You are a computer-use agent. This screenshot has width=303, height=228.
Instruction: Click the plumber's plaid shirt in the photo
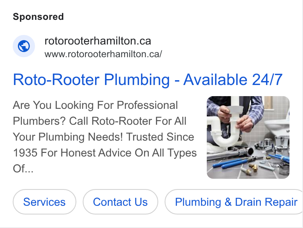point(256,110)
